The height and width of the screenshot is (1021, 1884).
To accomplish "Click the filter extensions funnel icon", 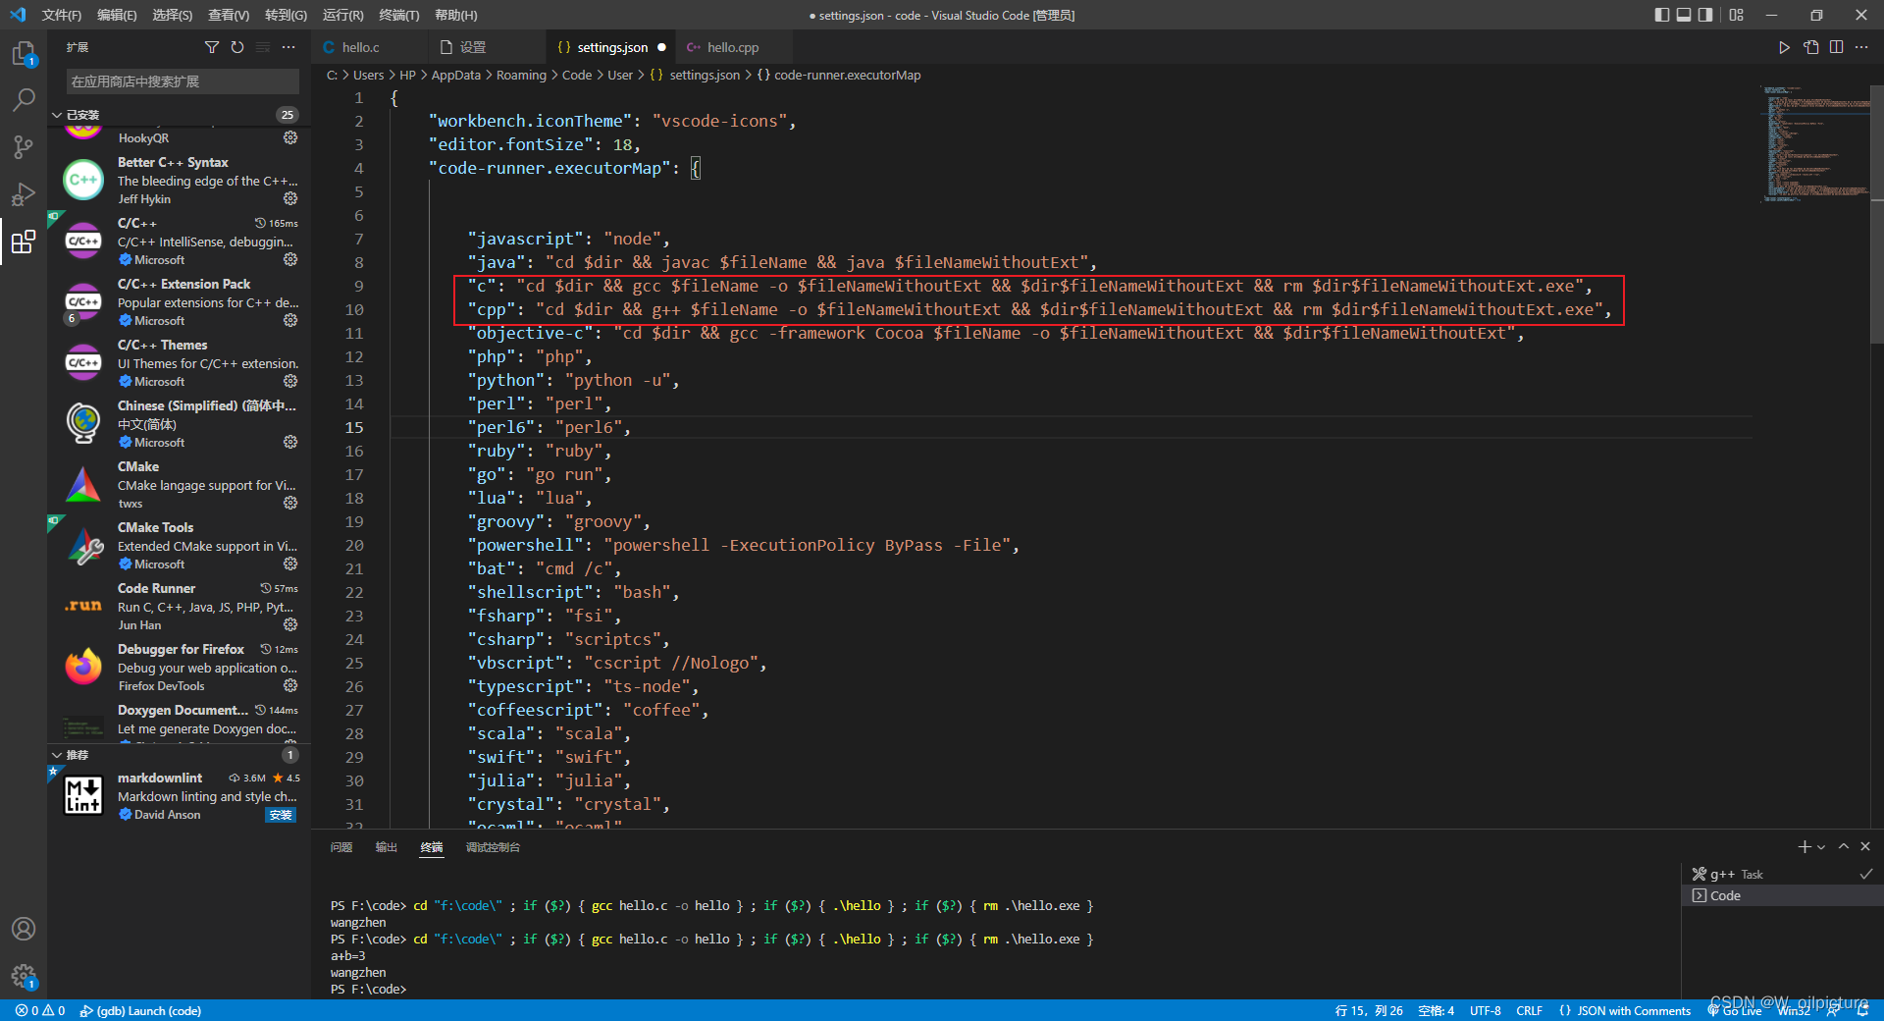I will (212, 47).
